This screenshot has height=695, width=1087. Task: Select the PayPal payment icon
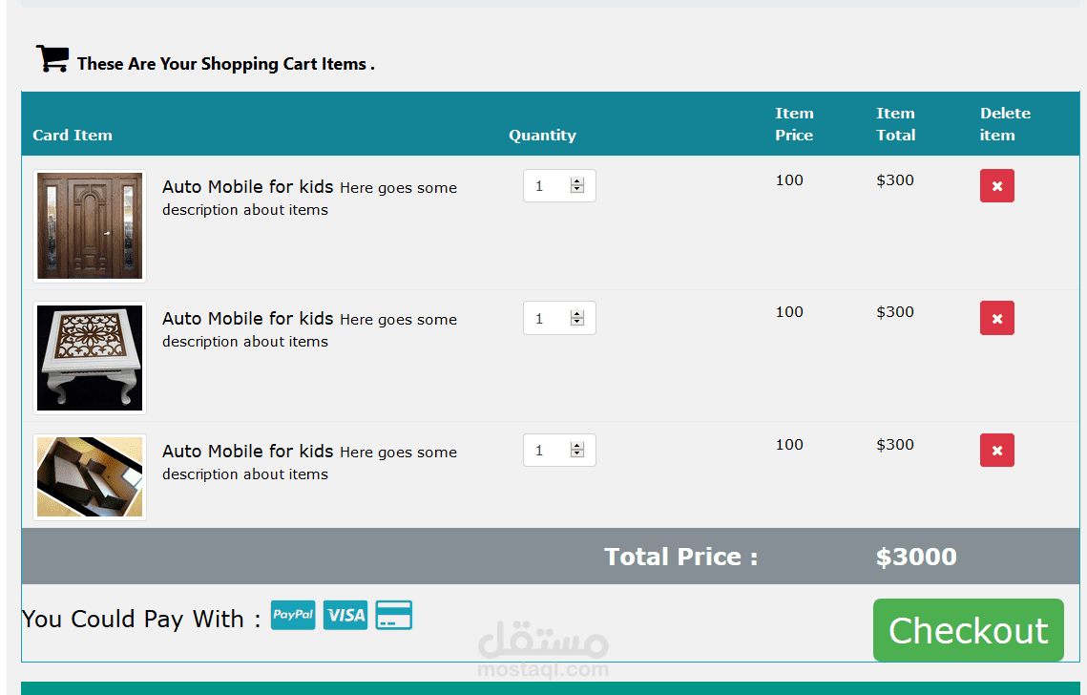293,615
